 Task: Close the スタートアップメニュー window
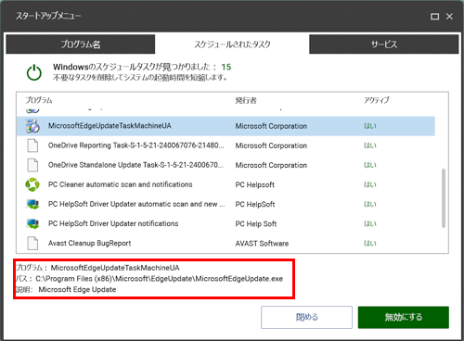[x=449, y=17]
